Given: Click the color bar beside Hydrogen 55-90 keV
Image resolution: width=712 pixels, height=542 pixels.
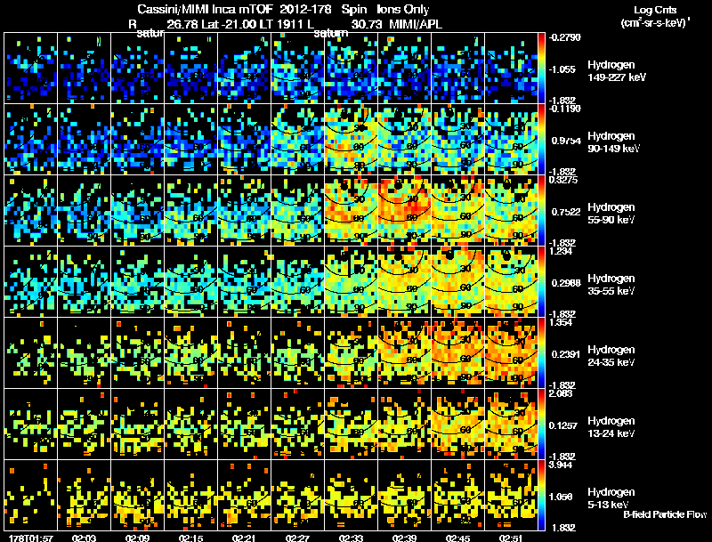Looking at the screenshot, I should point(541,211).
